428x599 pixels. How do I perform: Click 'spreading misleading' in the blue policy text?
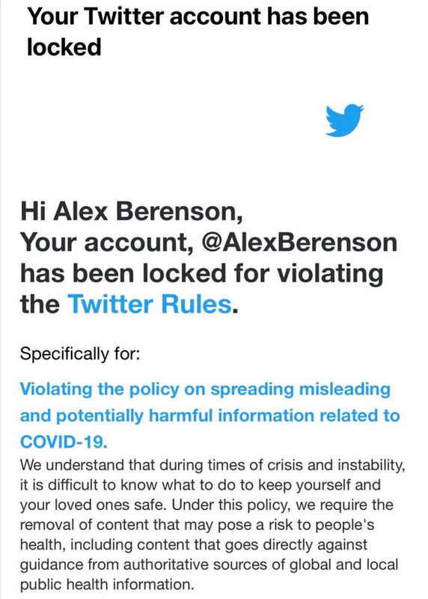tap(300, 389)
